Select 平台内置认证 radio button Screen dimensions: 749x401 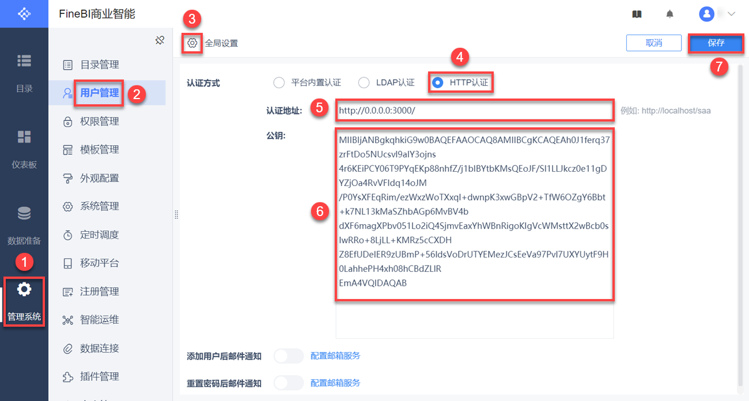tap(279, 82)
